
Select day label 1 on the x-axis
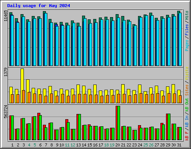pos(12,145)
